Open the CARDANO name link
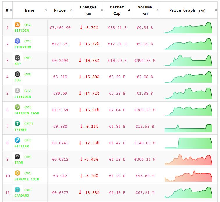Viewport: 220px width, 202px height. tap(22, 196)
